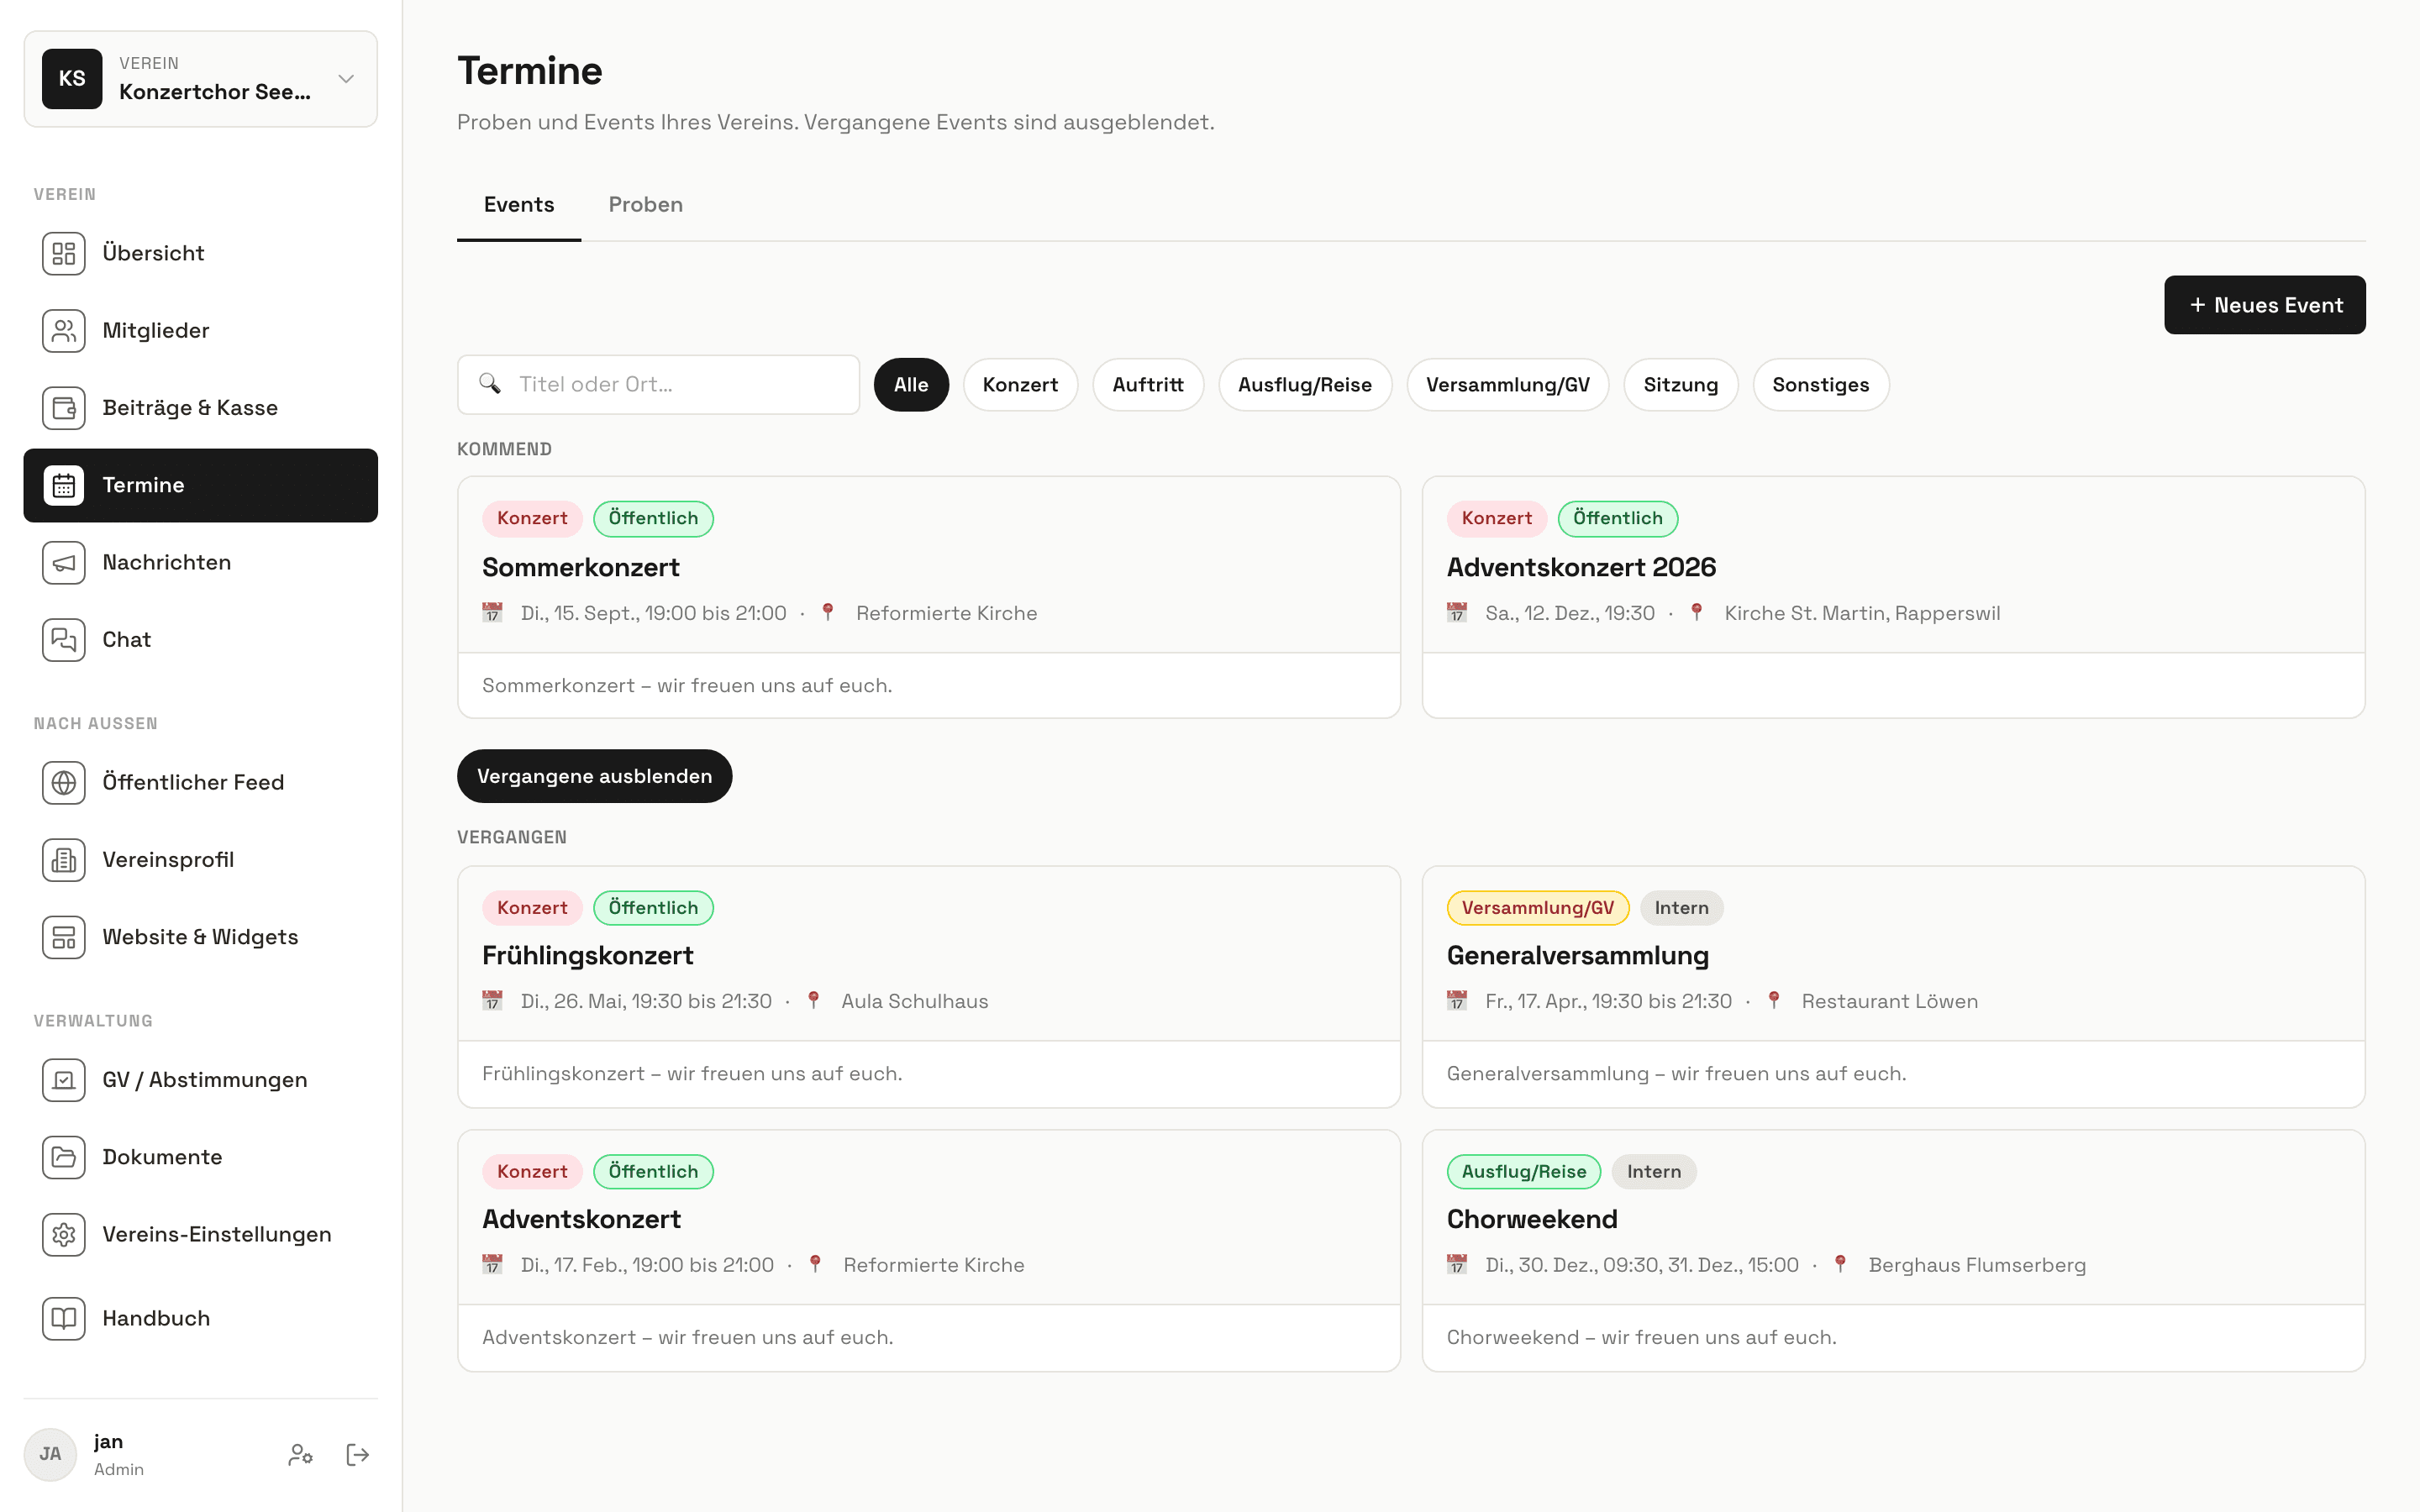Open the Sommerkonzert event card title
Screen dimensions: 2420x1512
(581, 568)
